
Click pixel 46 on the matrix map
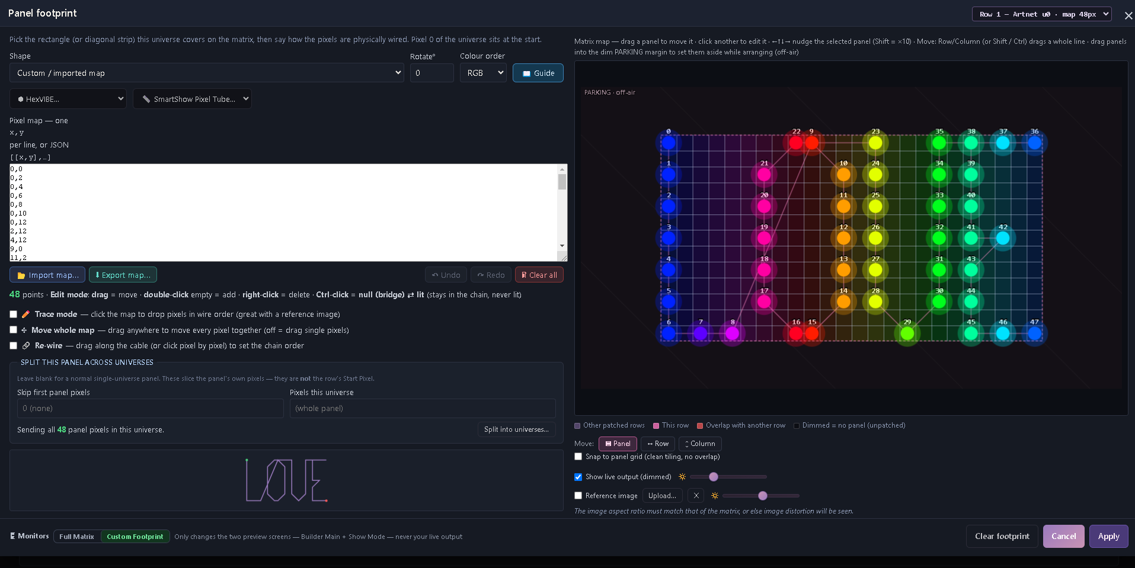(1003, 333)
